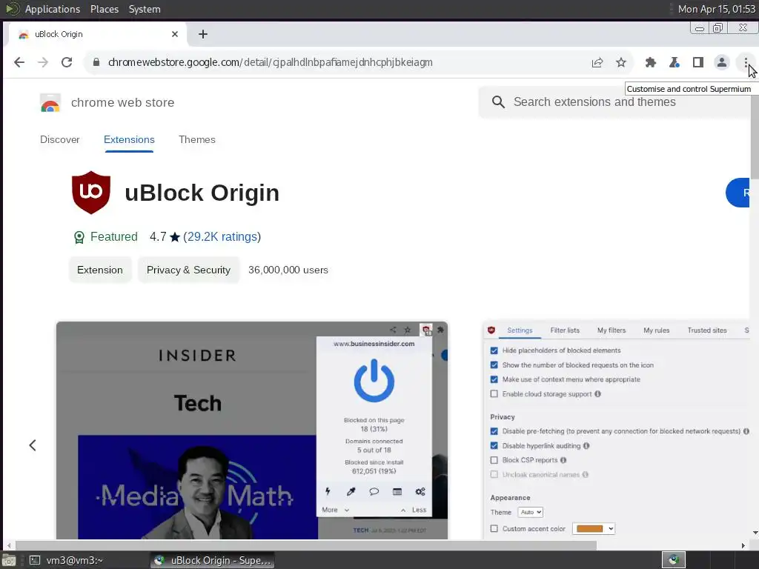Click the uBlock Origin shield logo
The height and width of the screenshot is (569, 759).
click(x=91, y=192)
